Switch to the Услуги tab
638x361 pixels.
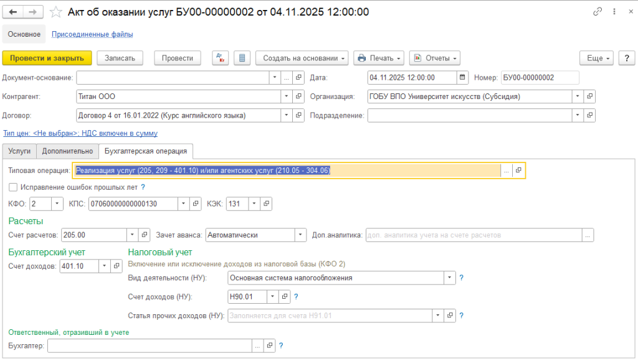click(19, 151)
